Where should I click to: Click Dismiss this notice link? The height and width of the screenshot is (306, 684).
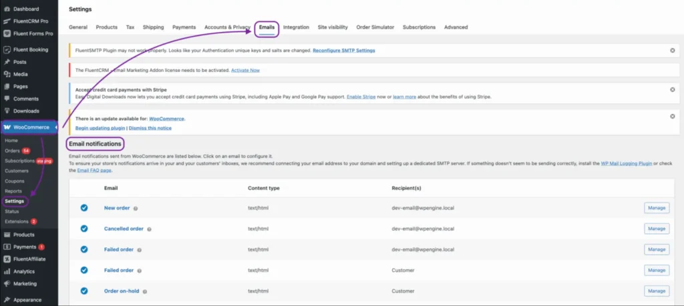pos(150,129)
